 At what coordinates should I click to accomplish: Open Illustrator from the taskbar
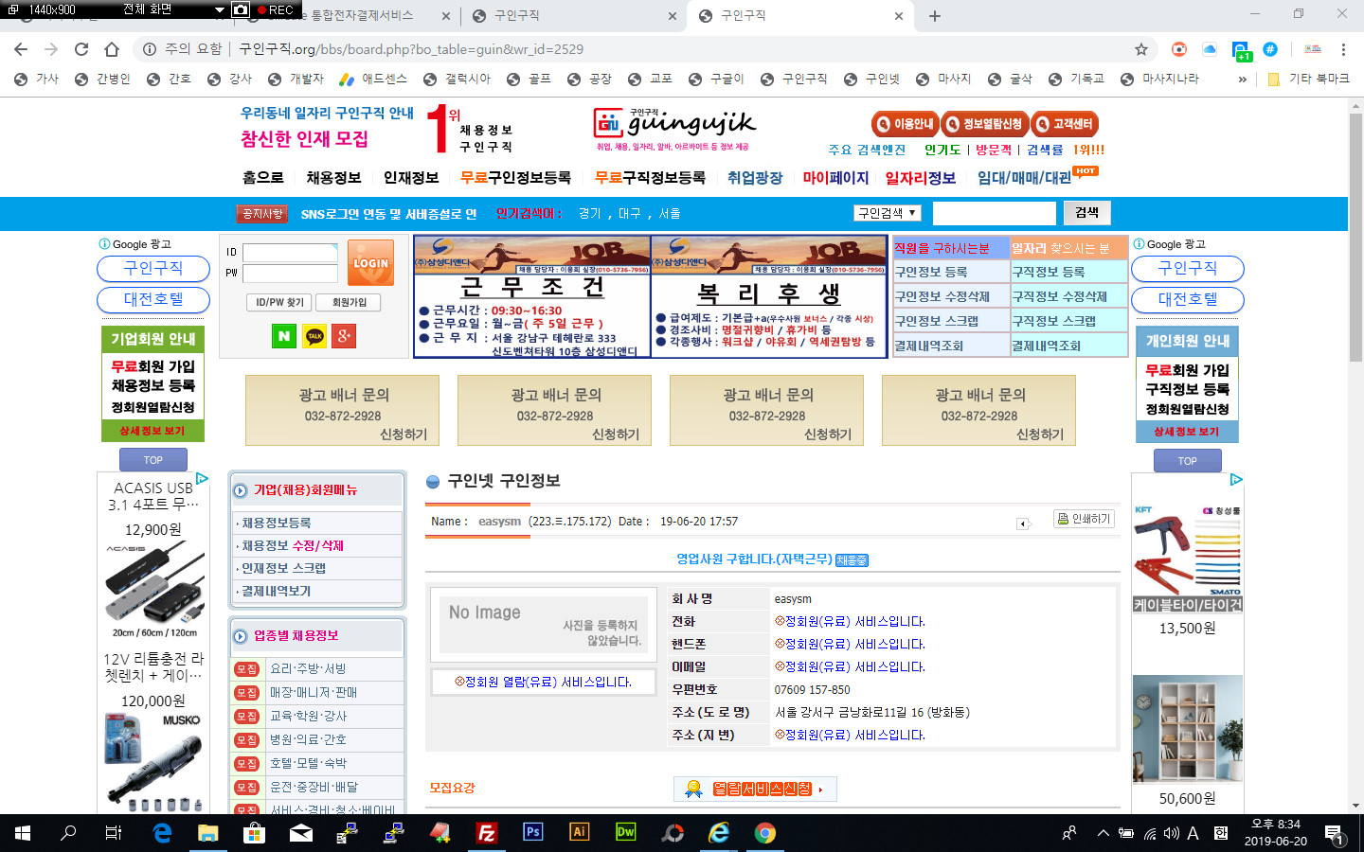(580, 833)
